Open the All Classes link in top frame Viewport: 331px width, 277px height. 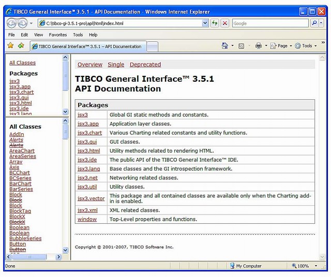[23, 63]
